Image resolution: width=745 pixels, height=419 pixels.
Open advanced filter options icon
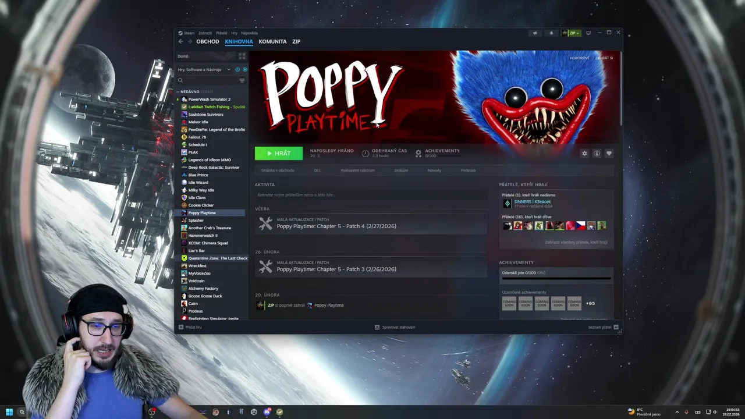pos(242,80)
